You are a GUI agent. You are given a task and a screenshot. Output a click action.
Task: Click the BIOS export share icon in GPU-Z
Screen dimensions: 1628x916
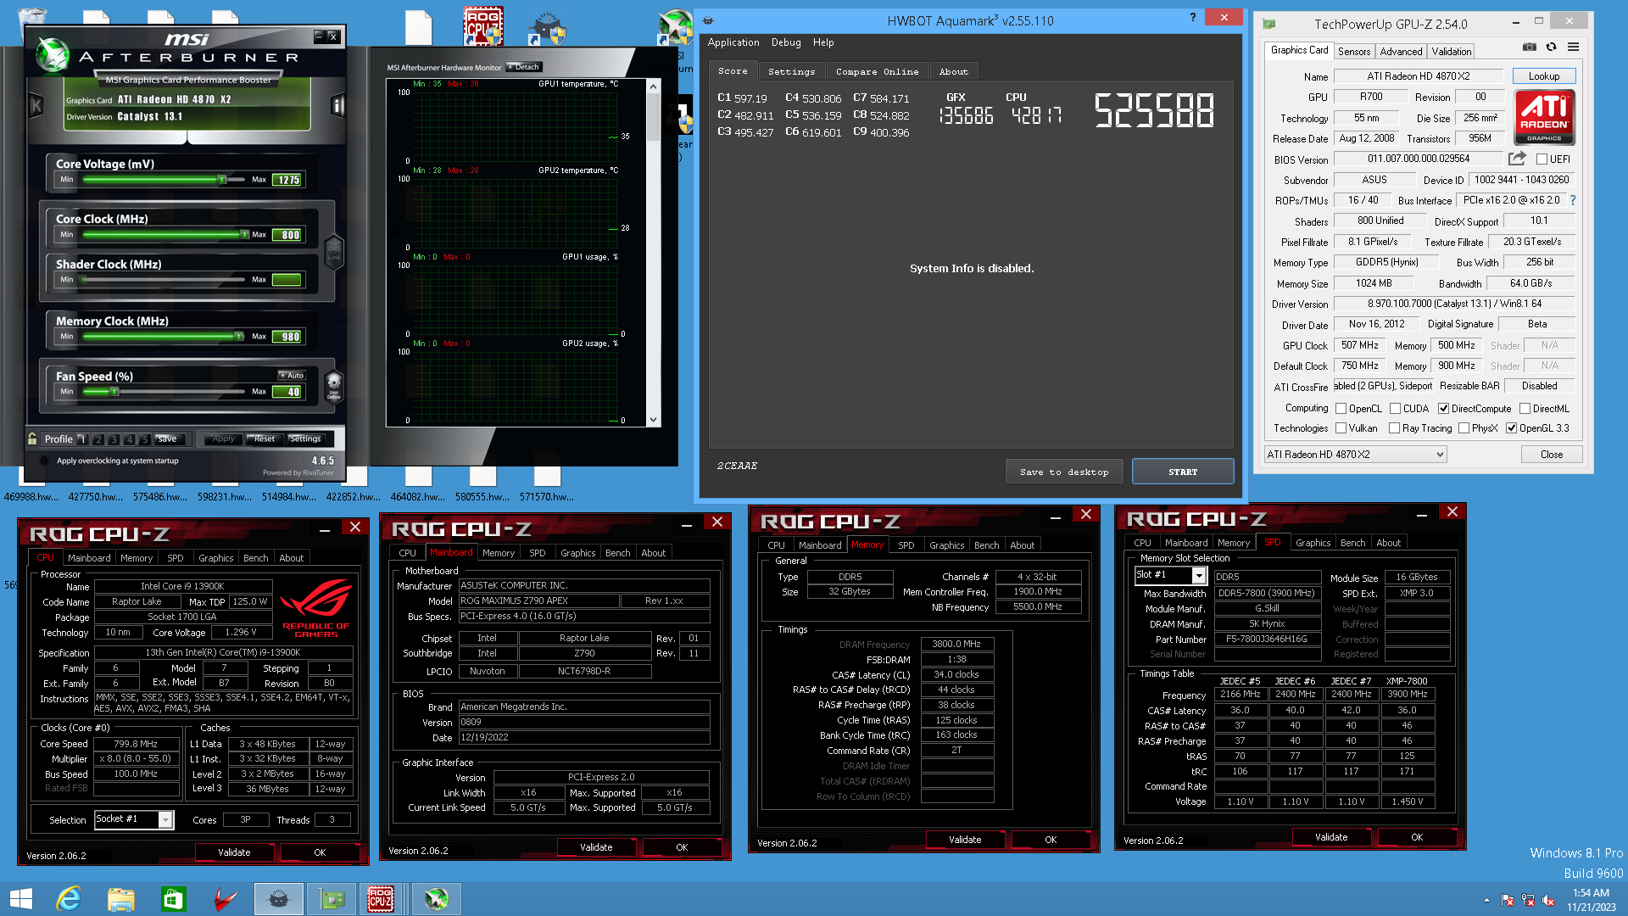(x=1517, y=159)
